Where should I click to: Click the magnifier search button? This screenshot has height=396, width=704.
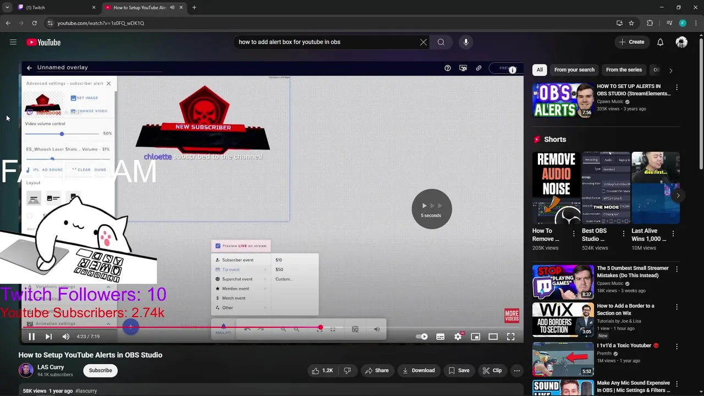coord(441,42)
